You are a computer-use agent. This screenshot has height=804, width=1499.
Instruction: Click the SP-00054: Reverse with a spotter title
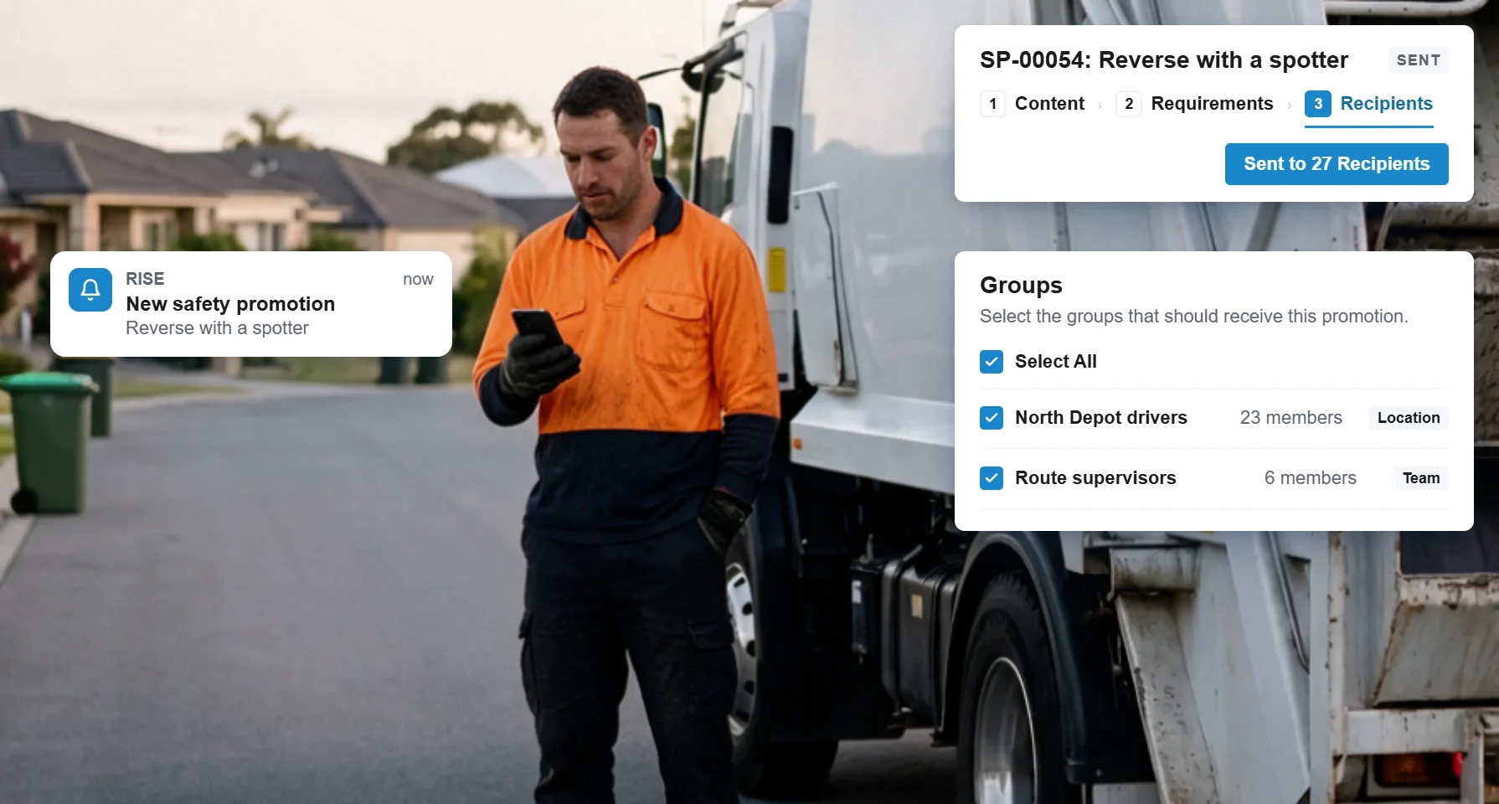tap(1164, 60)
